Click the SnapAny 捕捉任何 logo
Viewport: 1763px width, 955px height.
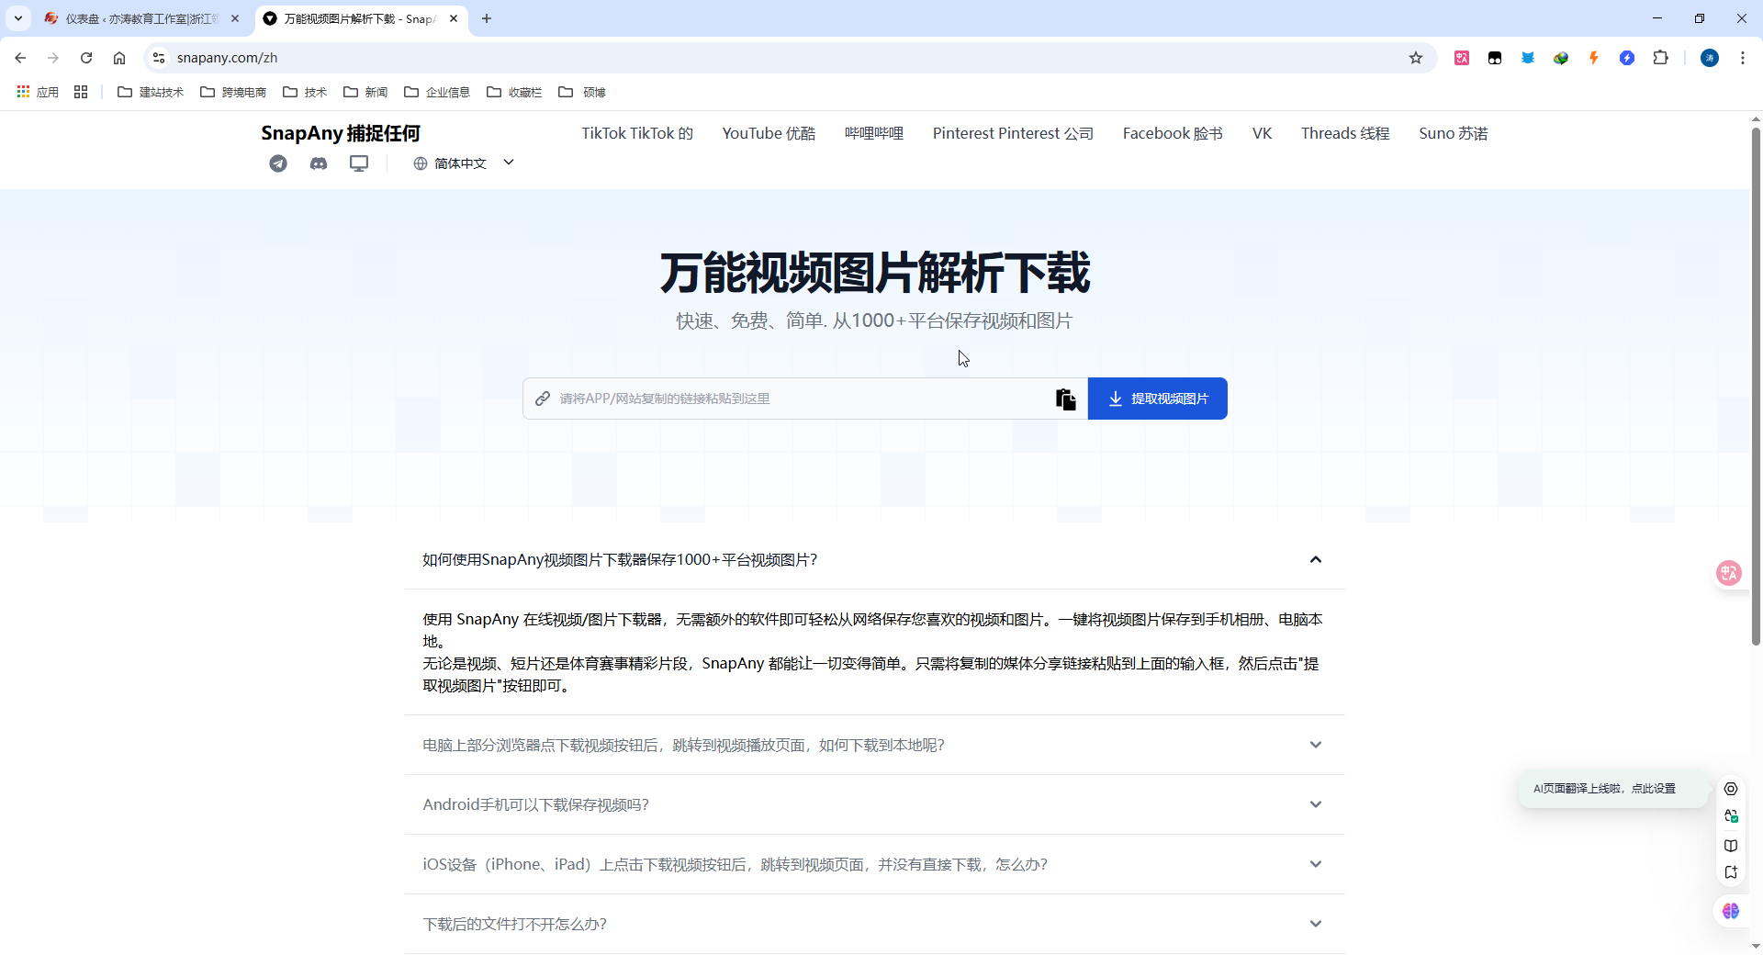point(341,133)
